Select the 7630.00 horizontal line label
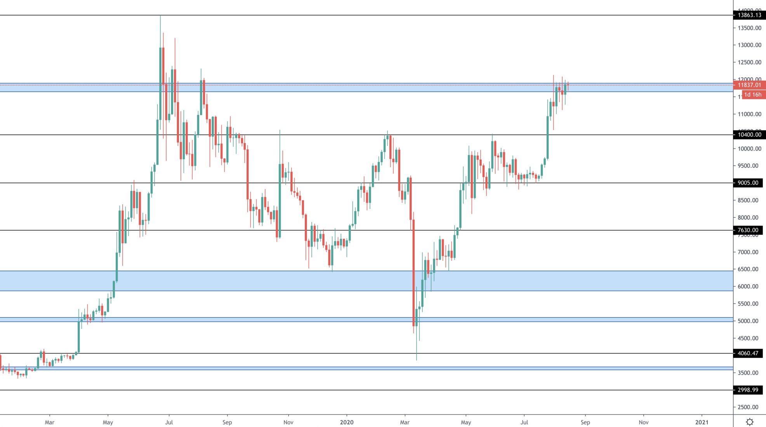Image resolution: width=766 pixels, height=427 pixels. coord(748,230)
